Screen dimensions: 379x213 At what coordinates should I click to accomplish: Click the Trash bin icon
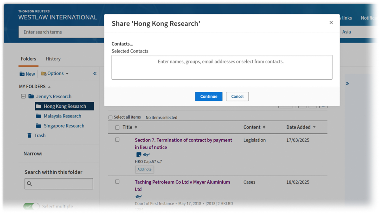(29, 135)
